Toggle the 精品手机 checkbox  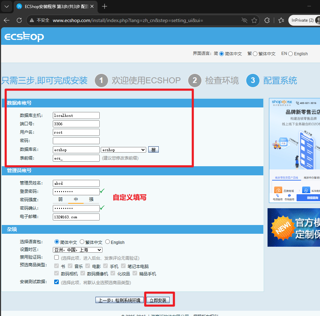135,273
